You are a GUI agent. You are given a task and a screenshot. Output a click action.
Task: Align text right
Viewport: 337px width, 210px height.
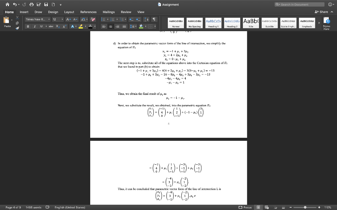(x=117, y=26)
